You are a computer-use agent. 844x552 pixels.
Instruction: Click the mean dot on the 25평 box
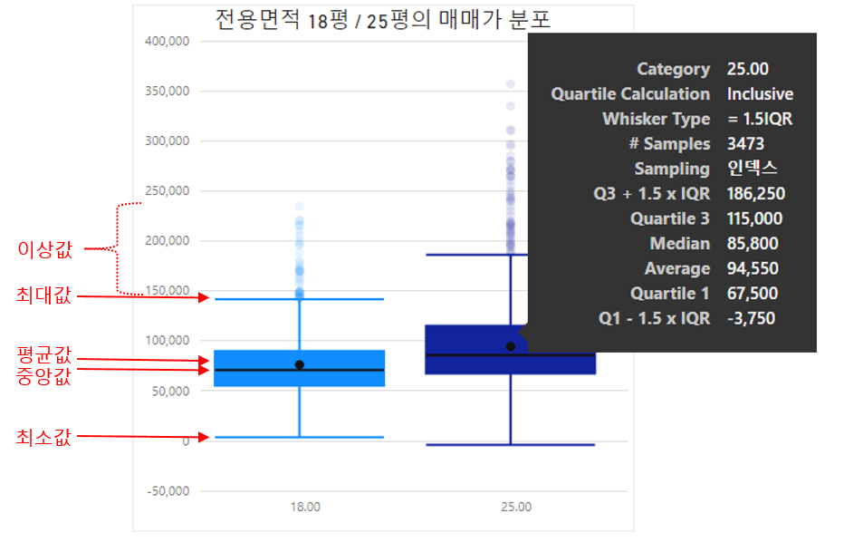[x=510, y=345]
